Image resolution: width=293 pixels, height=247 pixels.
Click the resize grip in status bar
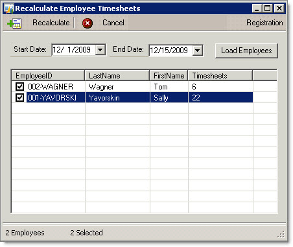coord(281,234)
